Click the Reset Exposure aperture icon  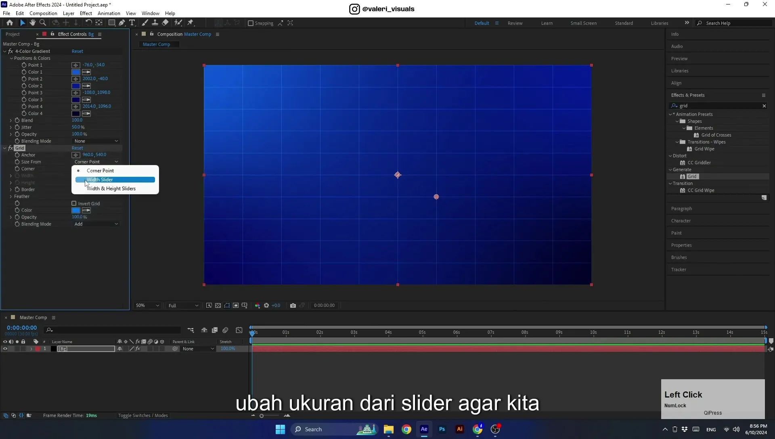coord(266,305)
